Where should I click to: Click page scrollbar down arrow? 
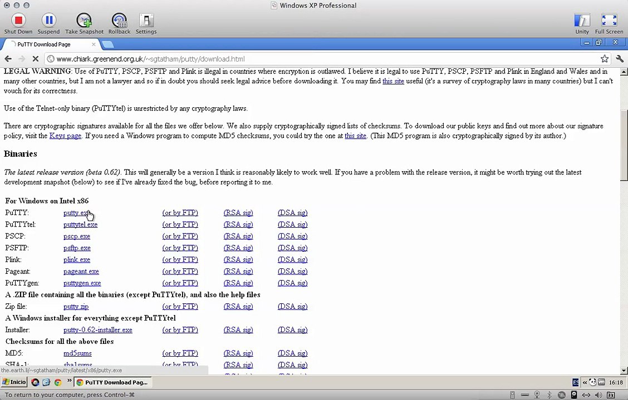pyautogui.click(x=624, y=371)
